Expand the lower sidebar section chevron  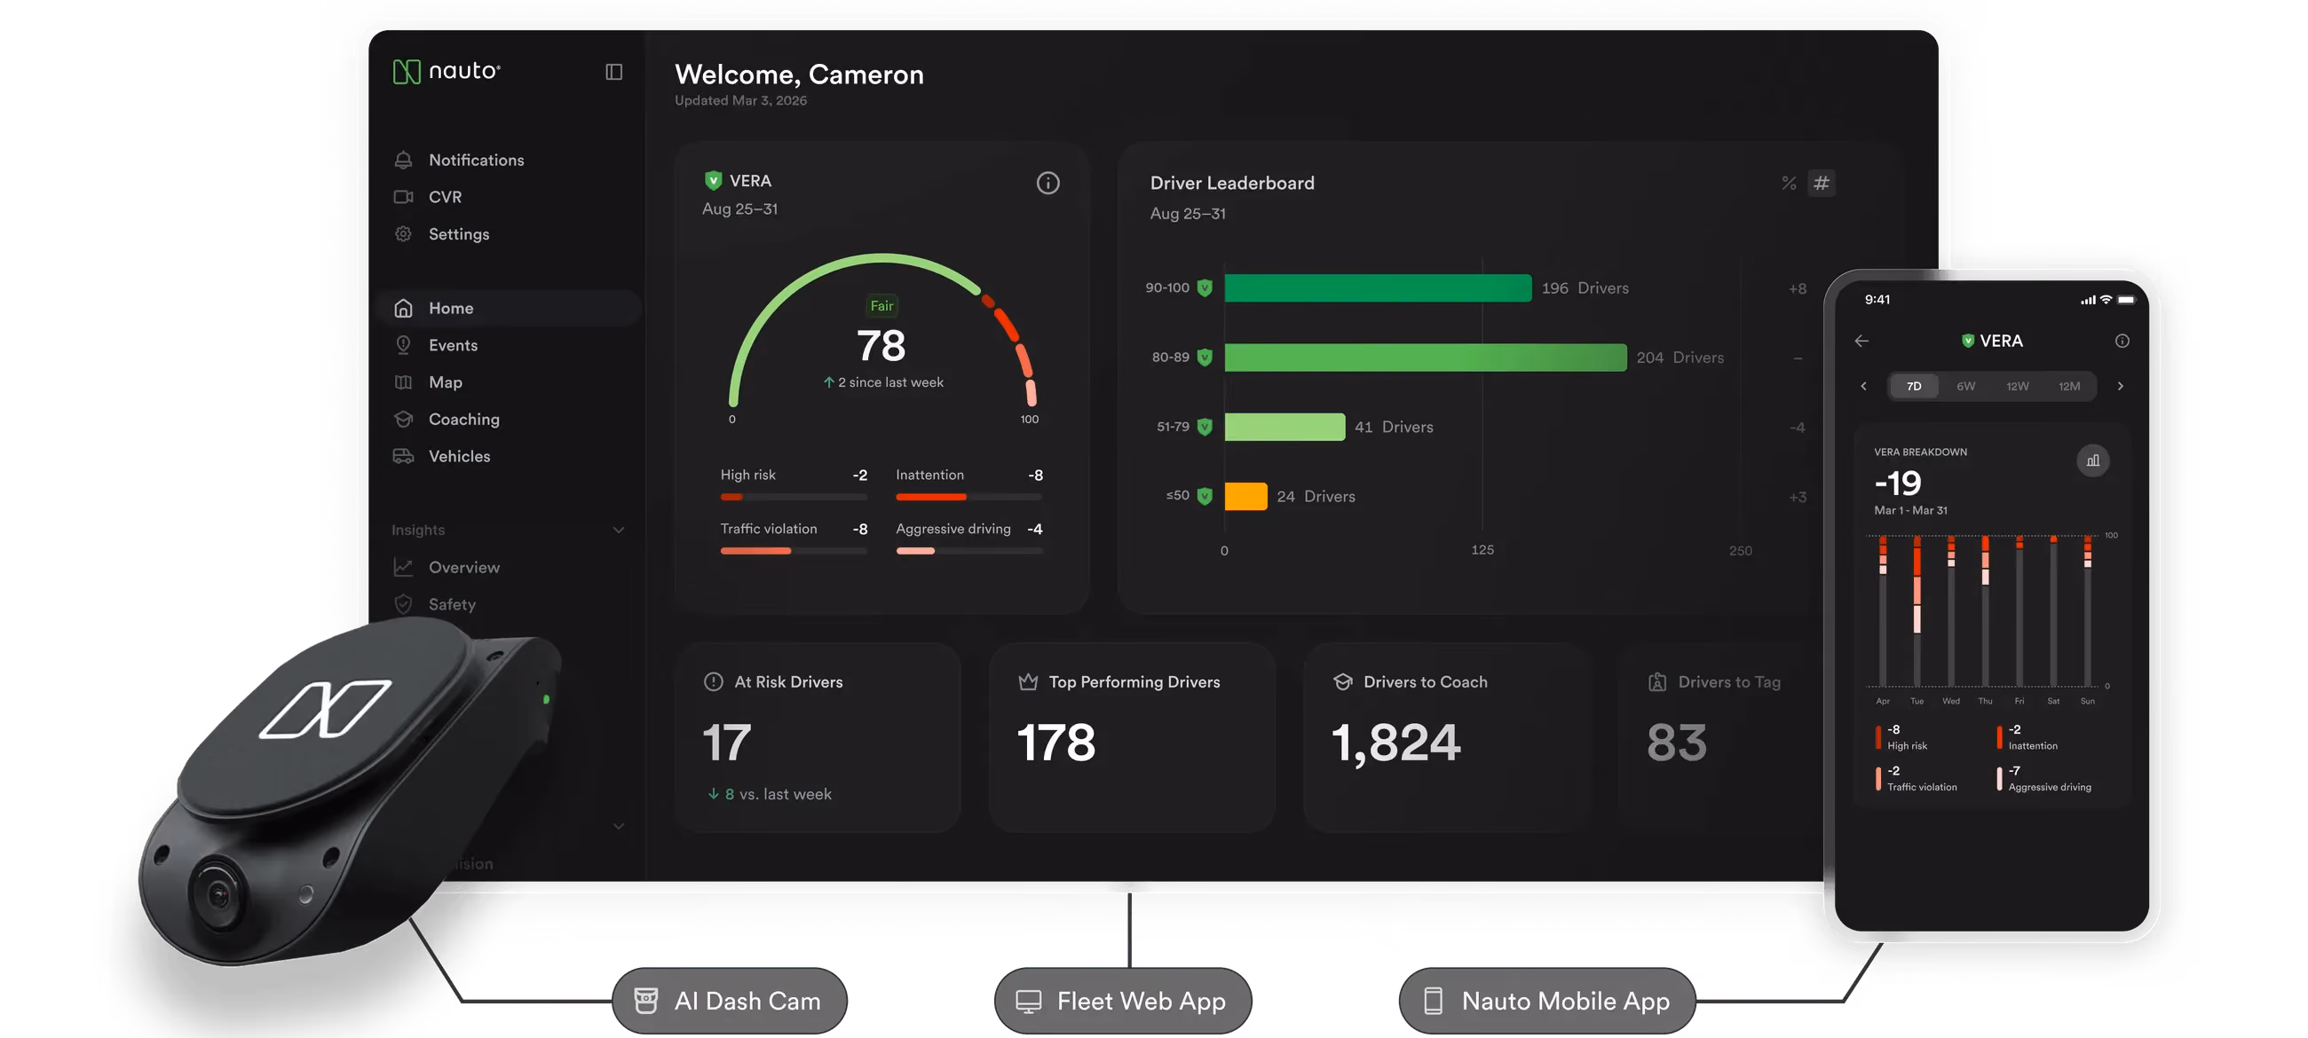click(618, 826)
